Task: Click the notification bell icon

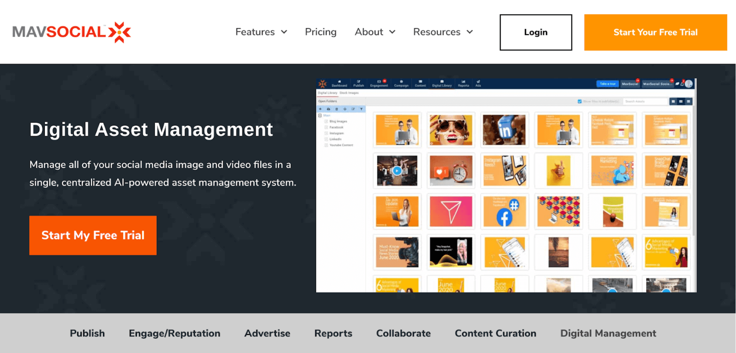Action: coord(682,84)
